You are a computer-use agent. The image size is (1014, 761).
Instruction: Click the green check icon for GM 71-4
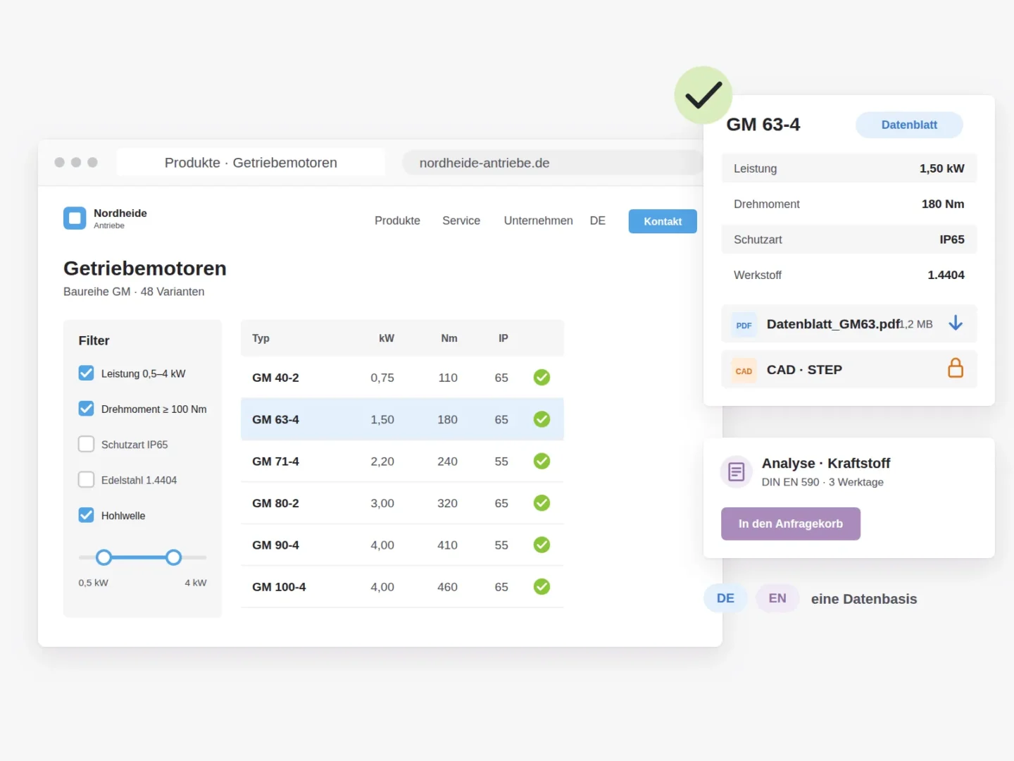tap(542, 462)
